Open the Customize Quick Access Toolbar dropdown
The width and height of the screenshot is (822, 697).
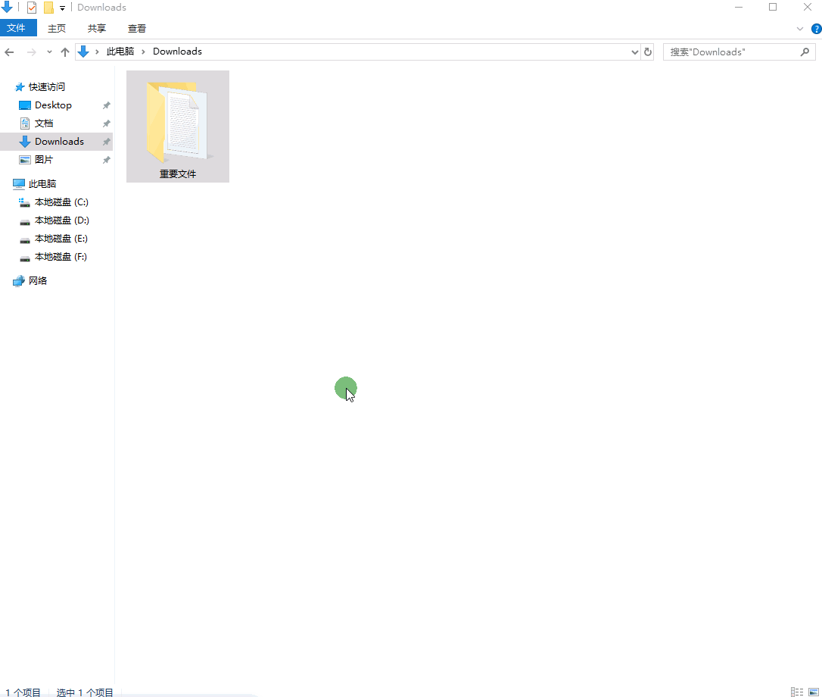tap(62, 8)
